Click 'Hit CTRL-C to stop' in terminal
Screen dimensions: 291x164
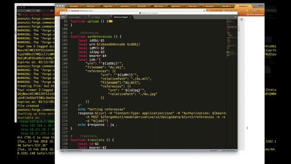[x=35, y=138]
